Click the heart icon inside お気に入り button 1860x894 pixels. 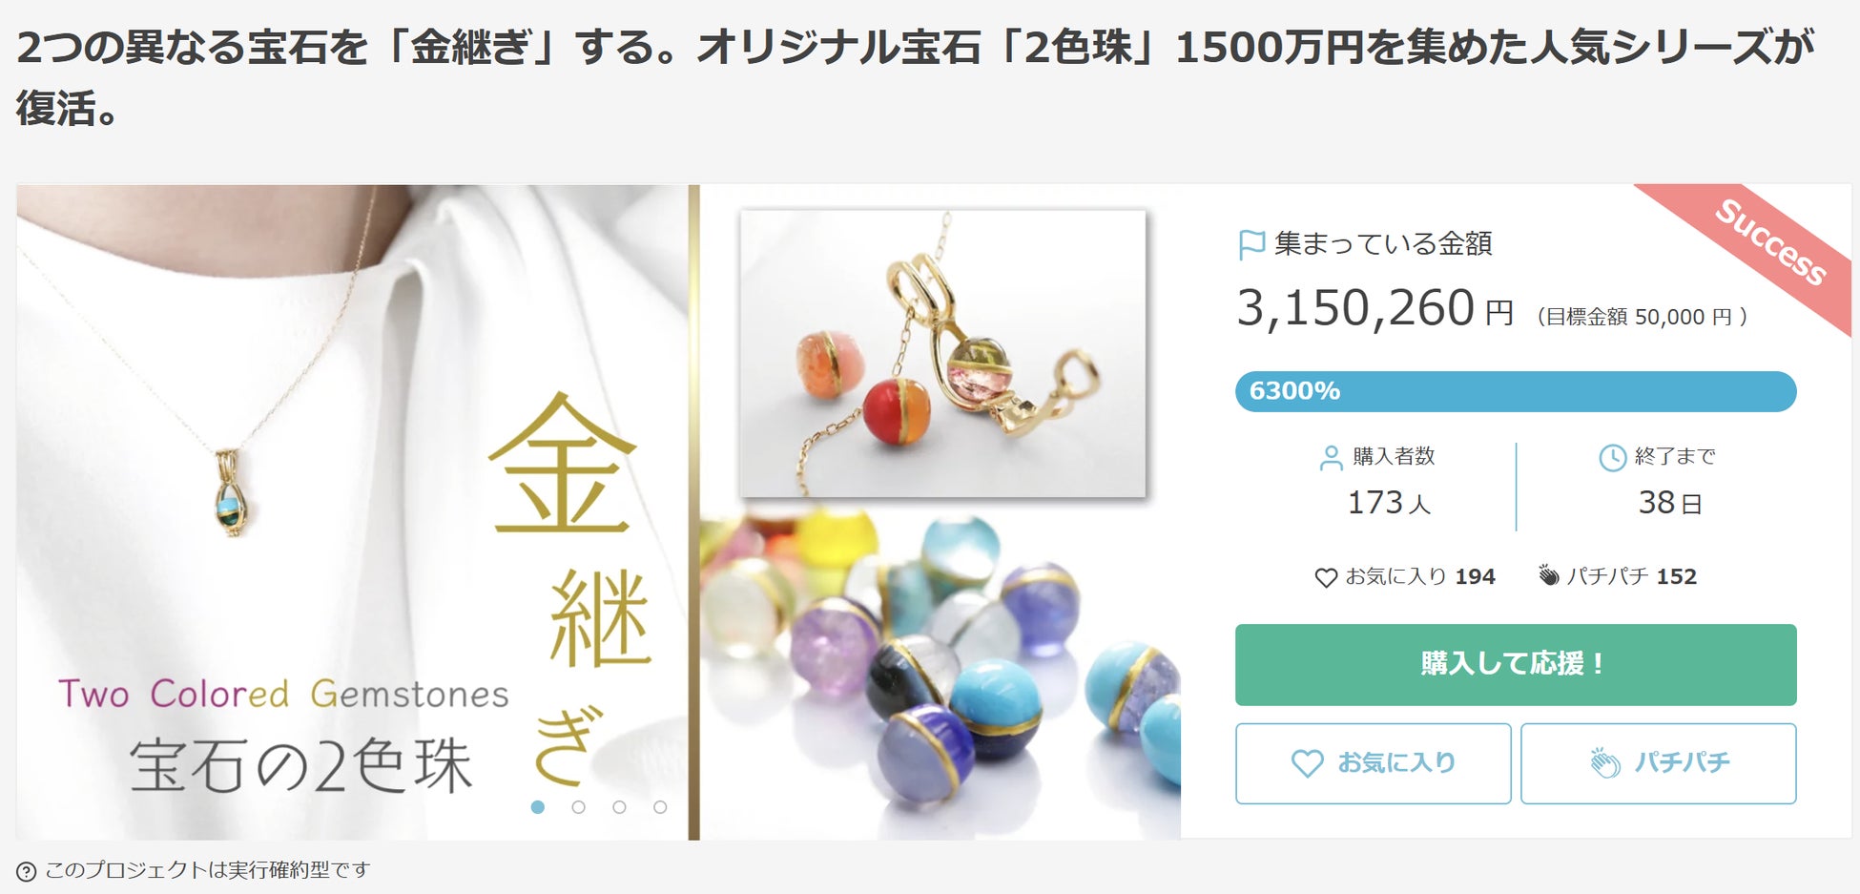pyautogui.click(x=1307, y=763)
